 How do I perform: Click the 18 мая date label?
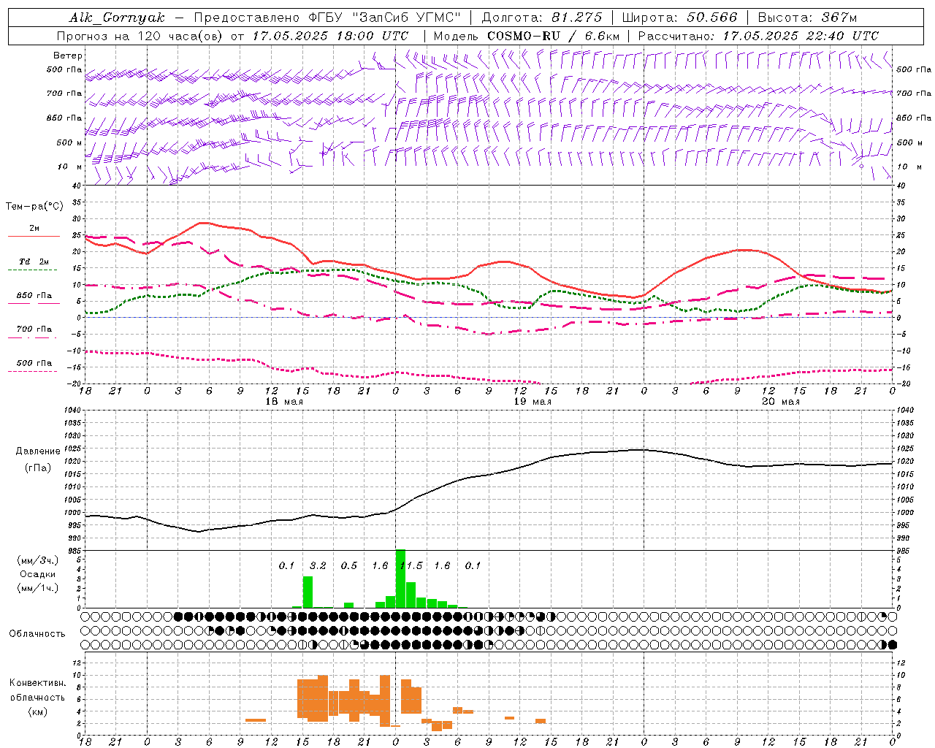pos(284,402)
